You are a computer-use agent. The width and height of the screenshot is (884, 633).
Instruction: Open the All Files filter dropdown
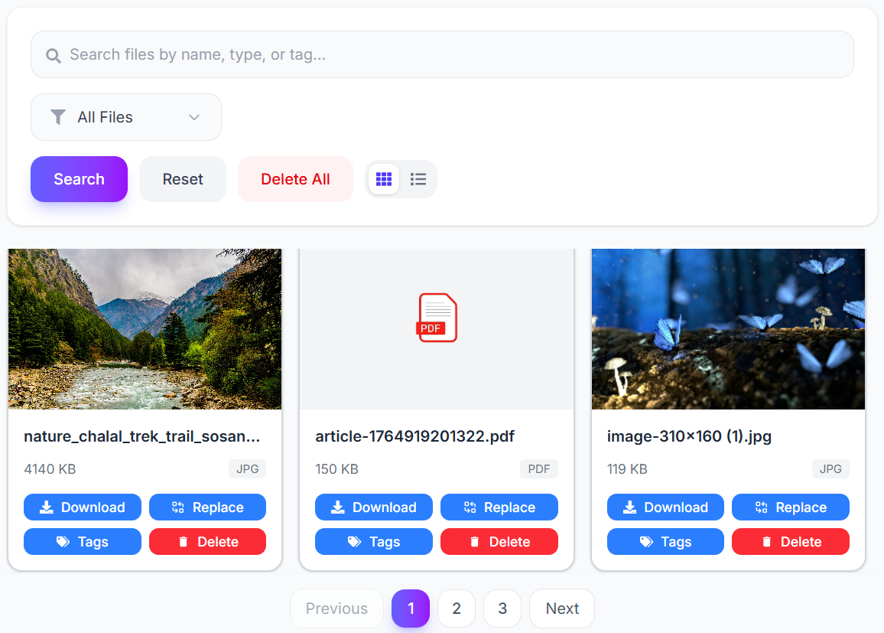click(126, 117)
